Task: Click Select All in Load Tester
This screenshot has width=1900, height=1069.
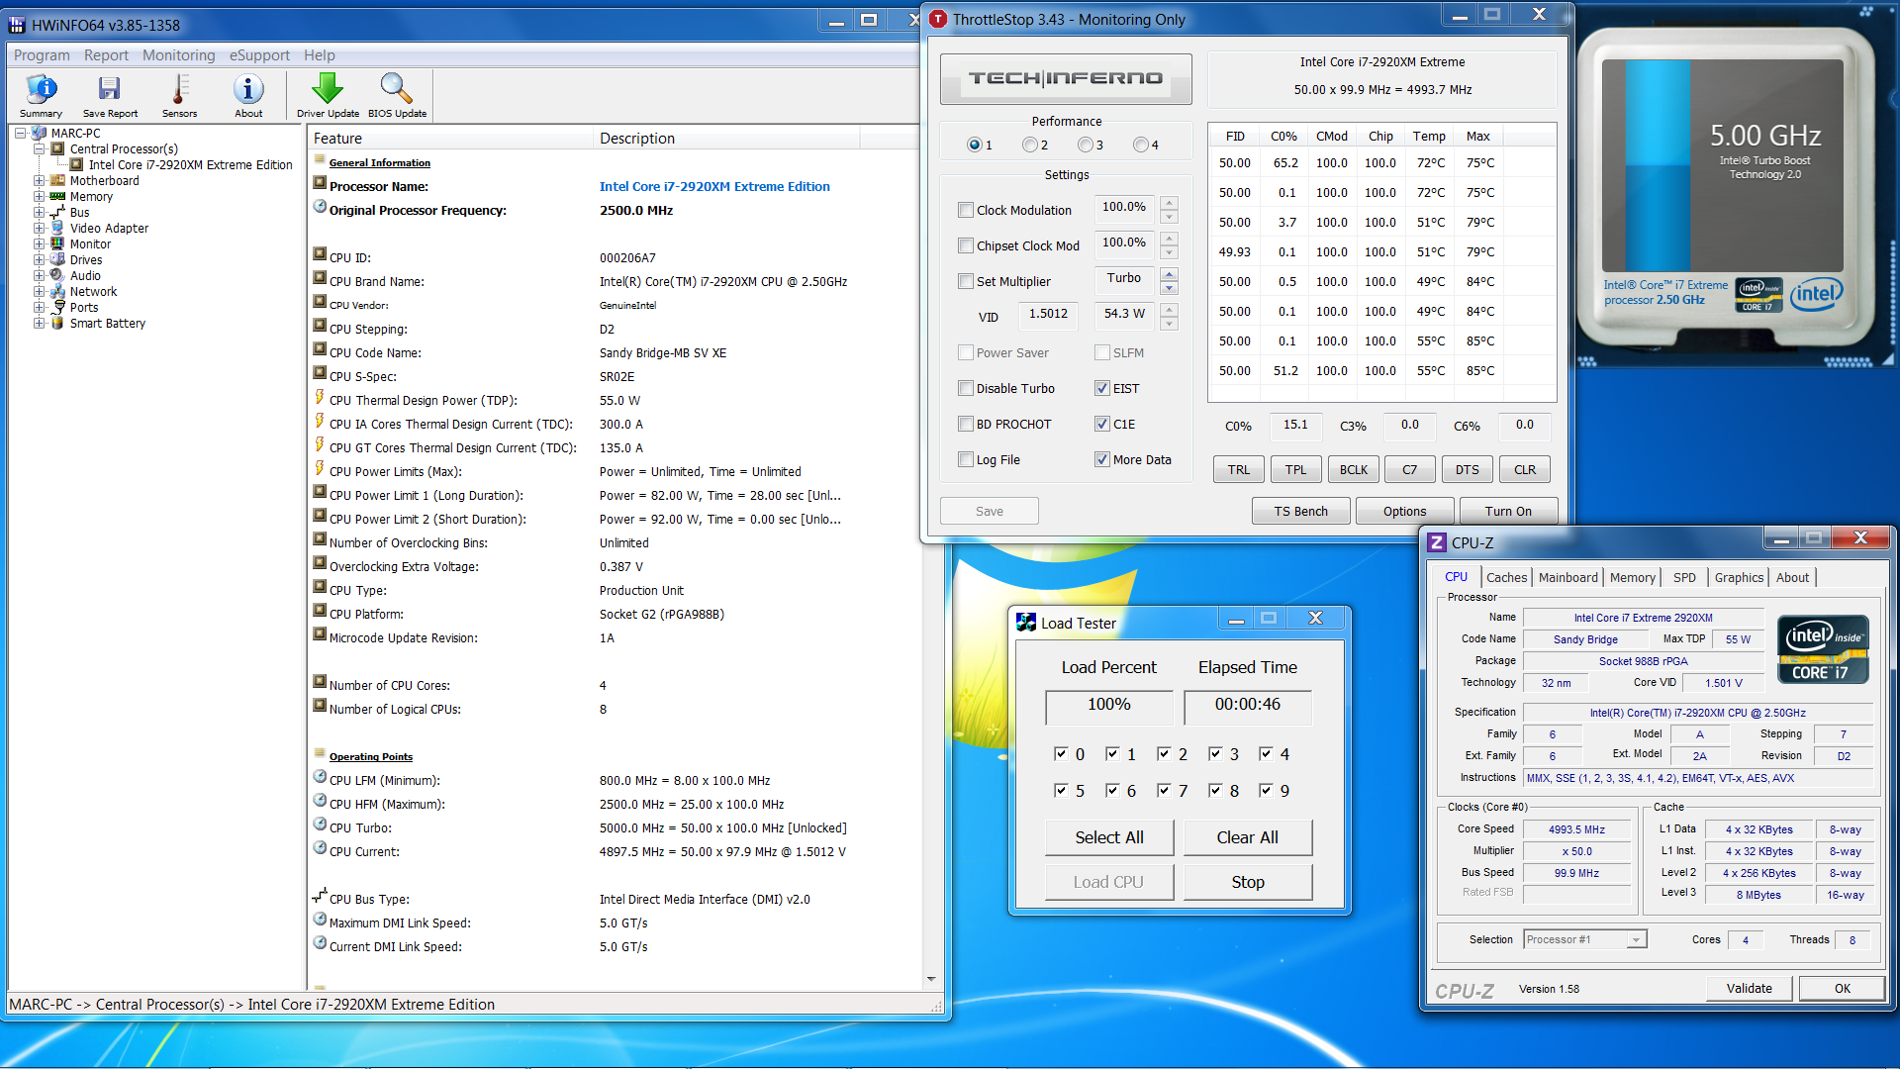Action: (1108, 837)
